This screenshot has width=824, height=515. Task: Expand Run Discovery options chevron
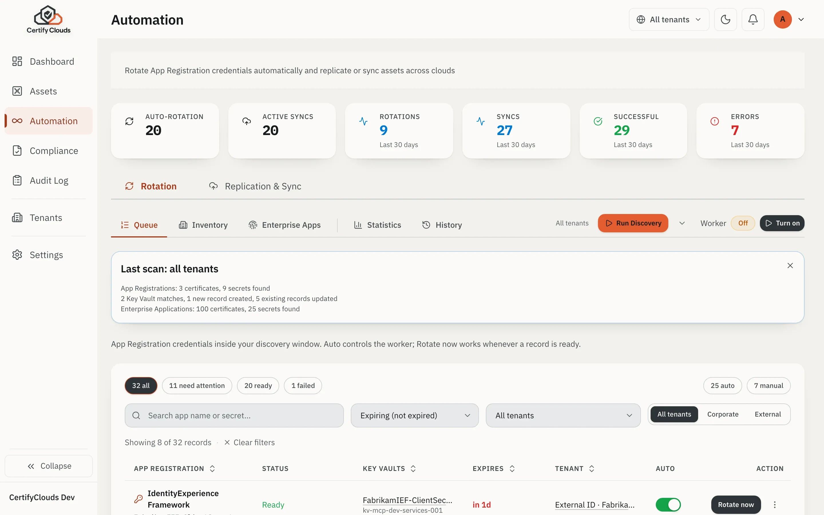coord(682,223)
